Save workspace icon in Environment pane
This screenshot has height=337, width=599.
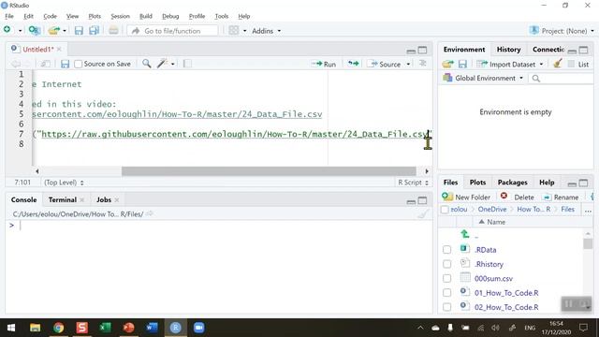pos(462,65)
